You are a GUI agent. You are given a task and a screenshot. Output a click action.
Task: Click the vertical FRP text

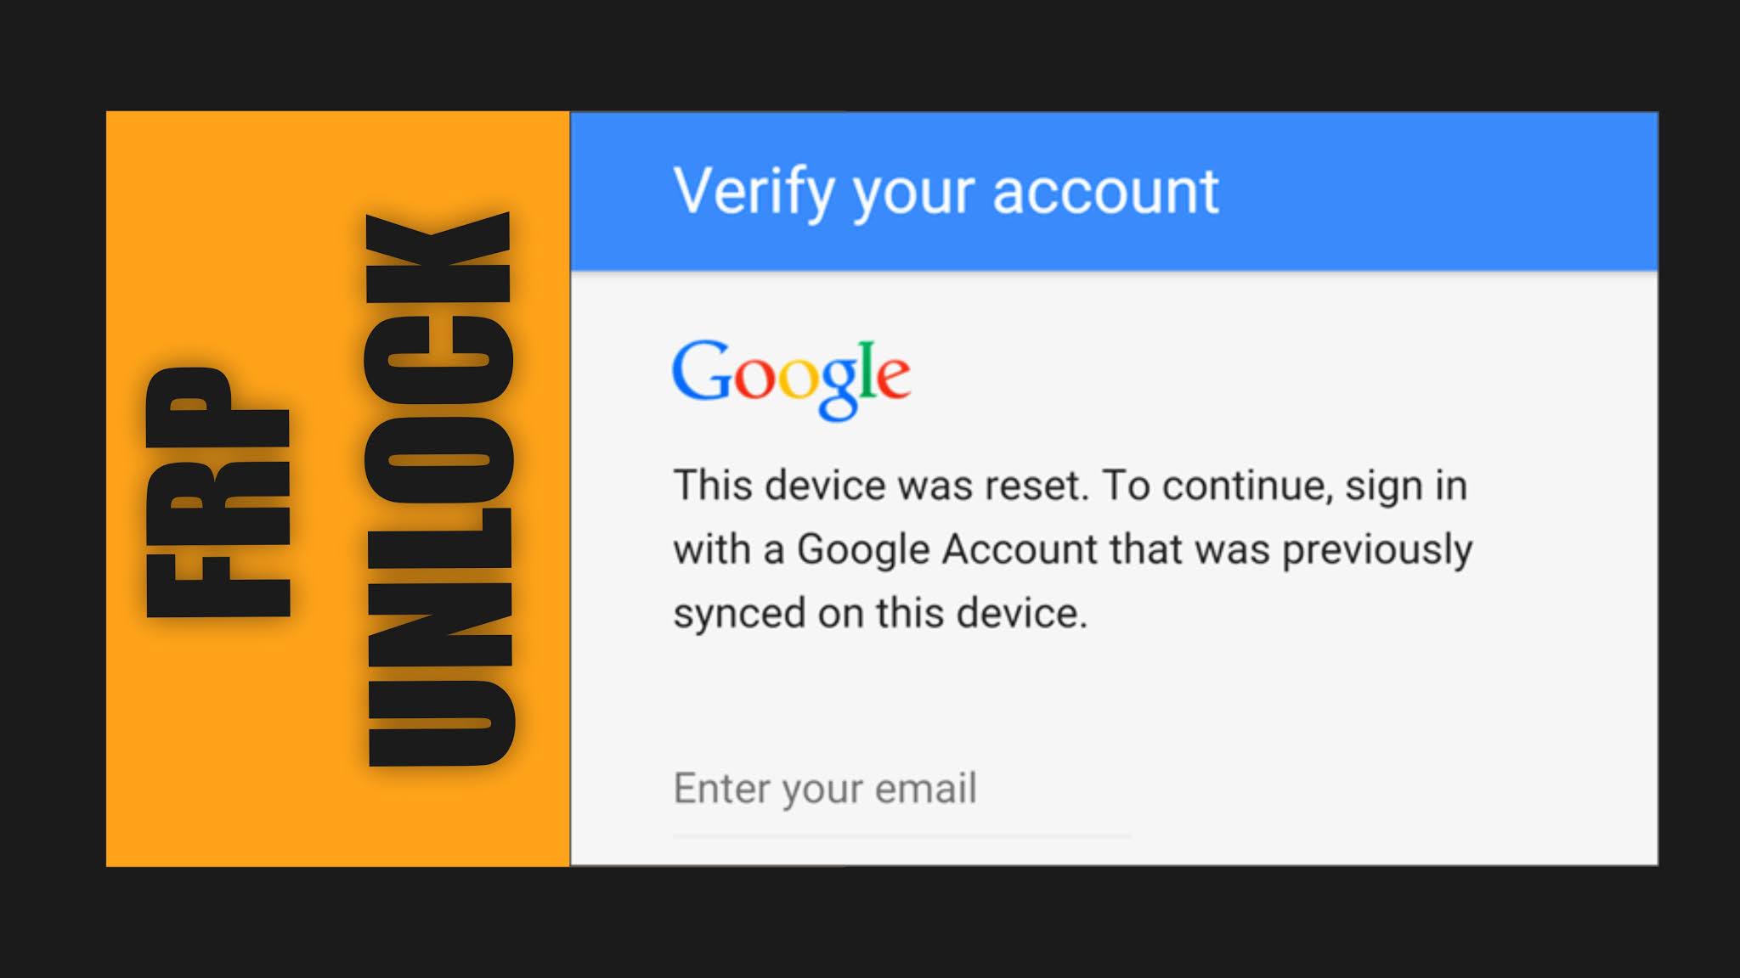pyautogui.click(x=218, y=492)
